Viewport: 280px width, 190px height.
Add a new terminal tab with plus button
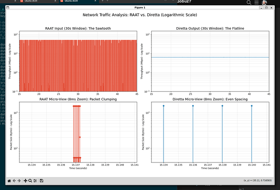[103, 1]
